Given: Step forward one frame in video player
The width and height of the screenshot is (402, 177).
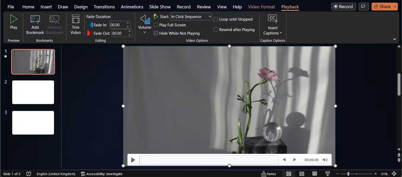Looking at the screenshot, I should tap(294, 160).
